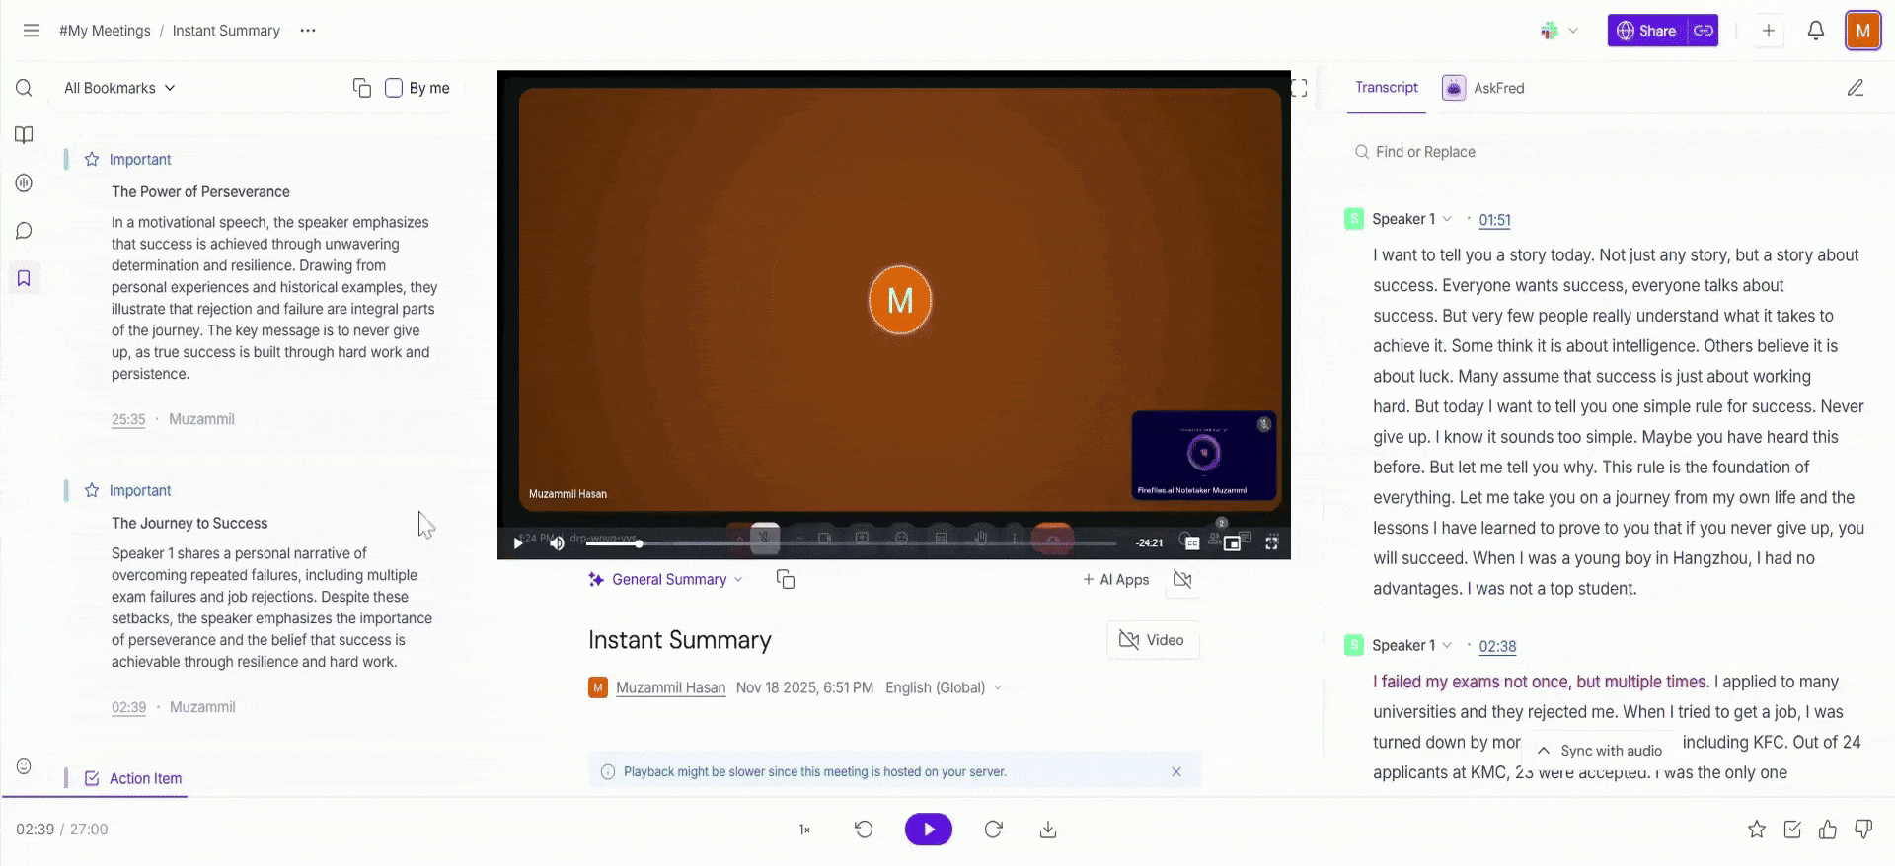This screenshot has width=1895, height=866.
Task: Click the hide video camera-off icon
Action: coord(1182,579)
